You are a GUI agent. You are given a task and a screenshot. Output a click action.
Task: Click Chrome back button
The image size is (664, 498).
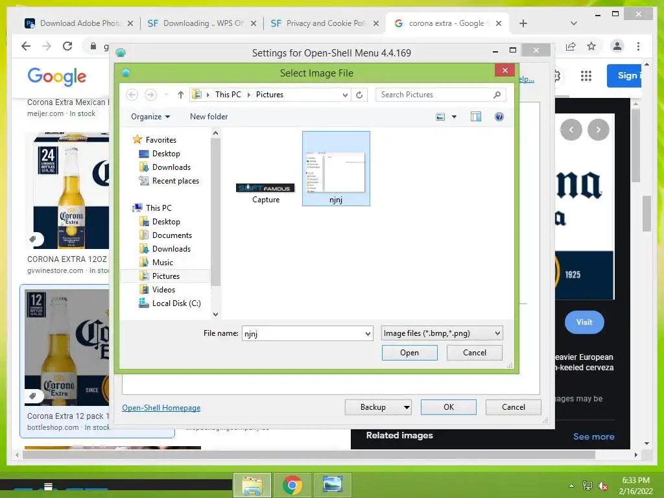[26, 46]
